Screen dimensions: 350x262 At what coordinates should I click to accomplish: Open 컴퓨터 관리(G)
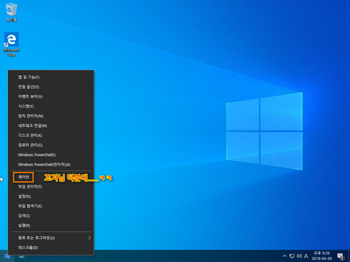(x=51, y=145)
